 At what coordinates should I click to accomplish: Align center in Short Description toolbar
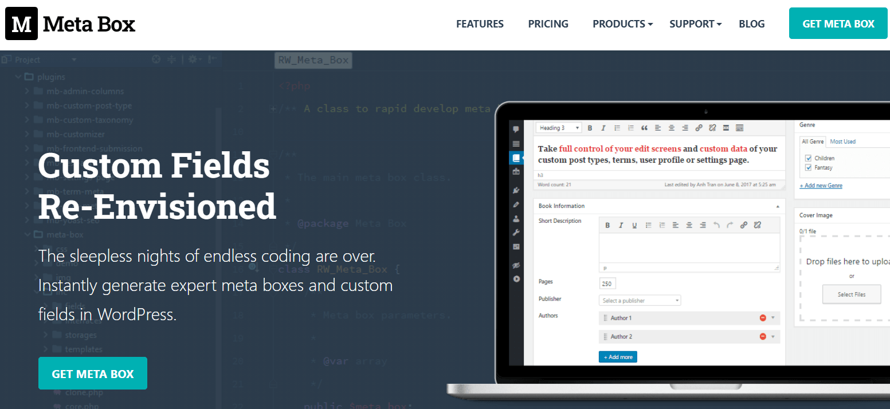689,225
